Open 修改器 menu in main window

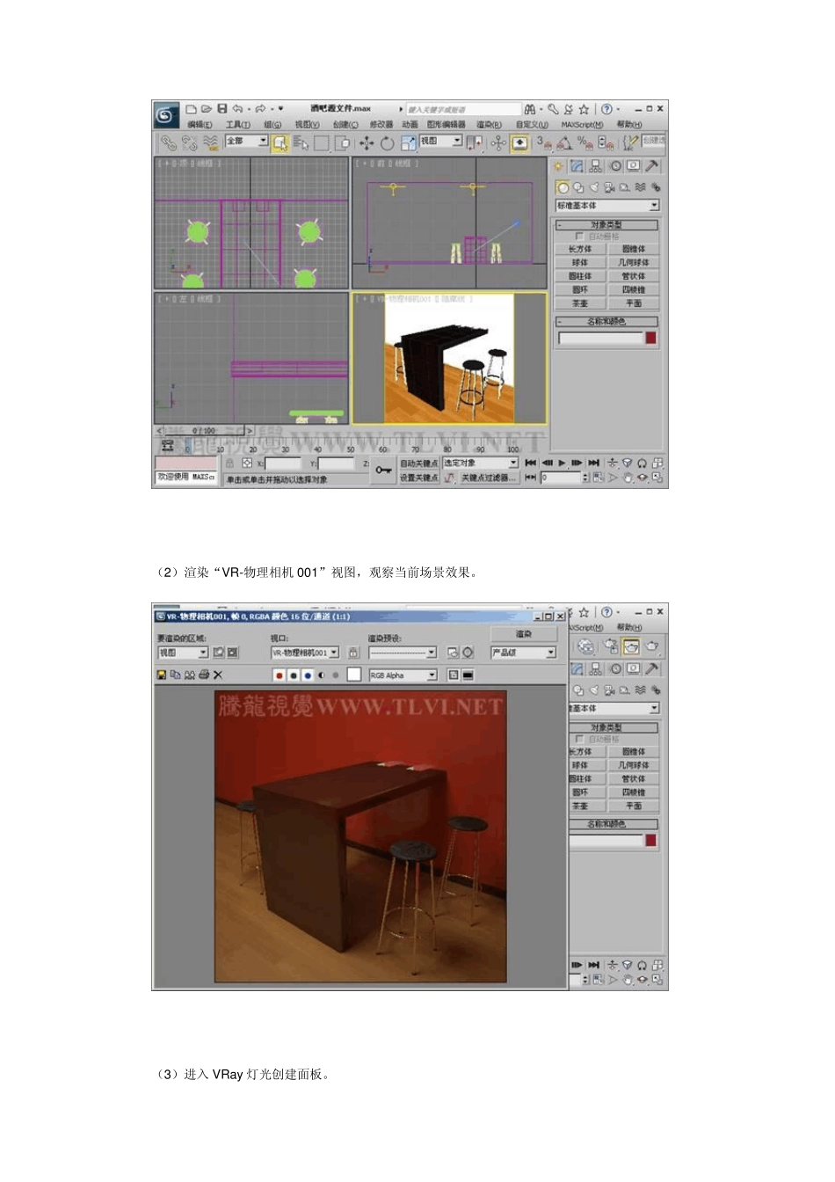point(381,125)
